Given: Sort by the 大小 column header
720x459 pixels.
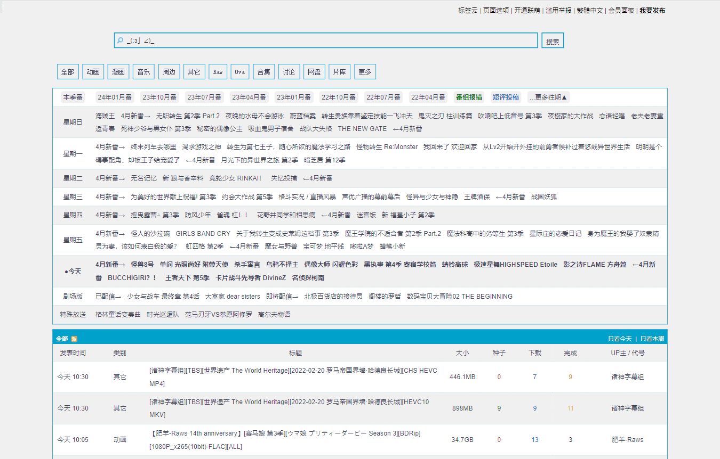Looking at the screenshot, I should coord(462,353).
